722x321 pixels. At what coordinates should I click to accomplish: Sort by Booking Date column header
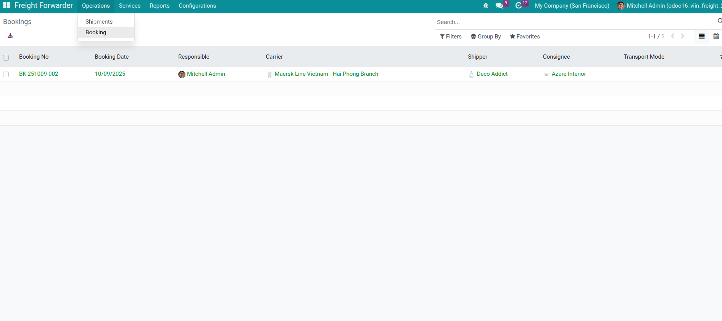[111, 57]
